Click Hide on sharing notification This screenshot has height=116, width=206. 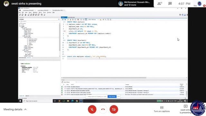pos(118,97)
